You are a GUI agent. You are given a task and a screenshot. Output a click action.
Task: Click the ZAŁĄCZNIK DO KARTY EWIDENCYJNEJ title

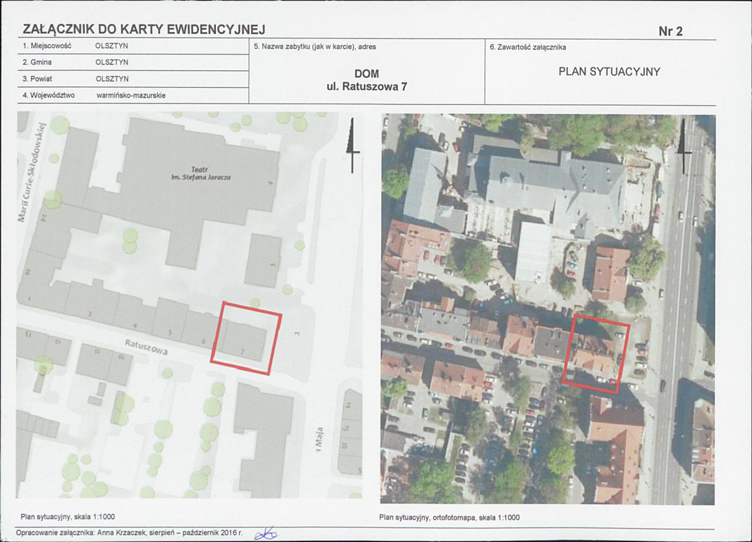point(144,29)
